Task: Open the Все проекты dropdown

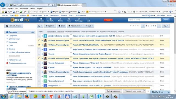Action: pyautogui.click(x=81, y=15)
